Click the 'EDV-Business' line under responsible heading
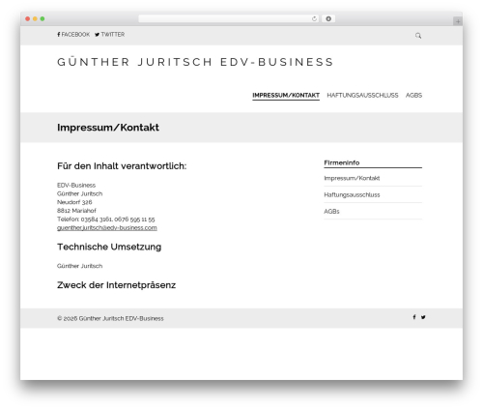The image size is (483, 409). (x=76, y=186)
